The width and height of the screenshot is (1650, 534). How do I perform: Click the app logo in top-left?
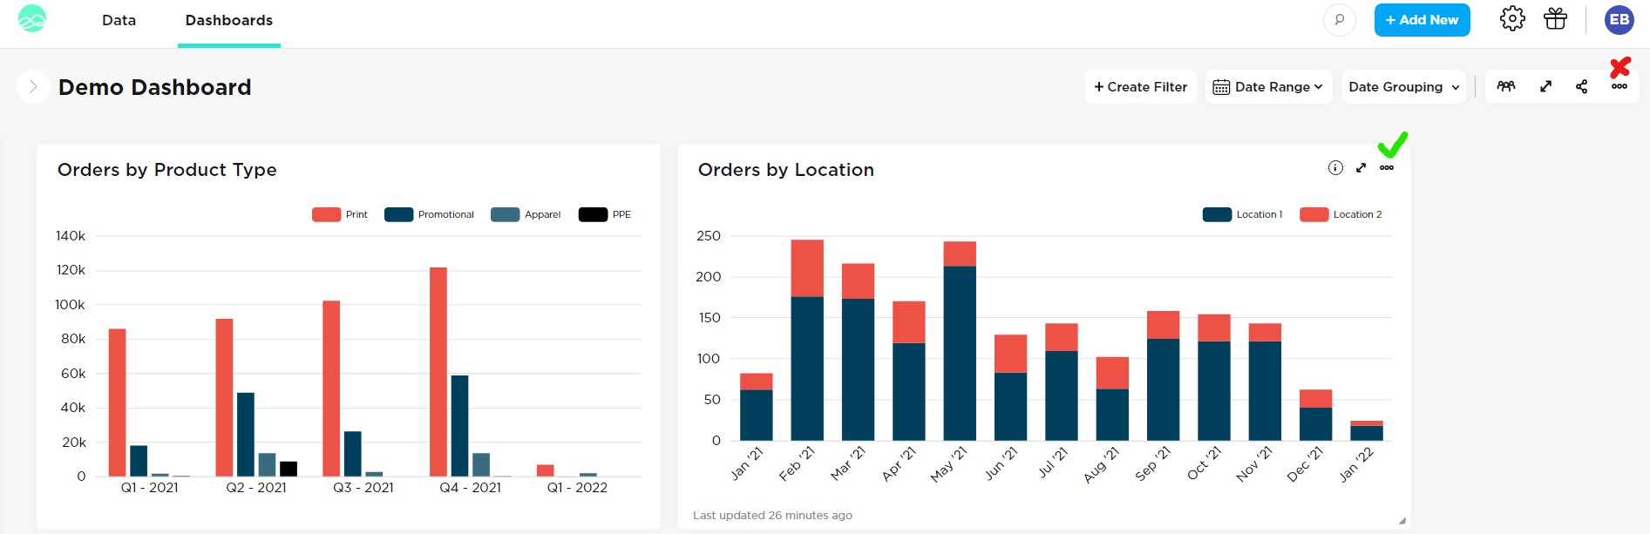(32, 19)
